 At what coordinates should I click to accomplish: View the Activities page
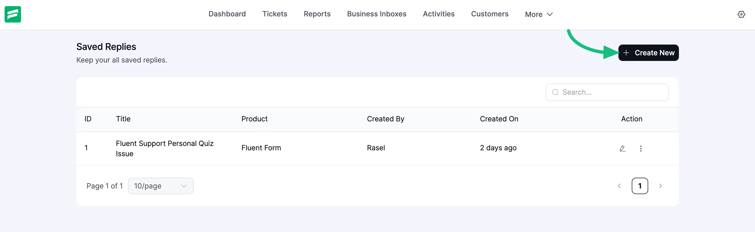pyautogui.click(x=438, y=14)
